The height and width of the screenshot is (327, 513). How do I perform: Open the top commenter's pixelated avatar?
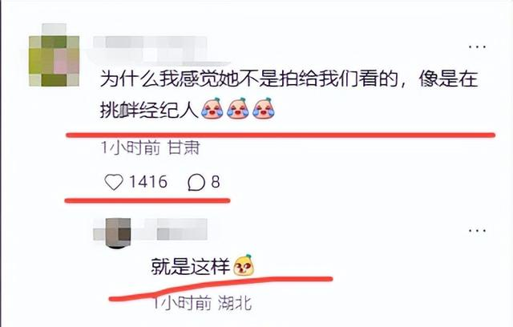click(54, 55)
